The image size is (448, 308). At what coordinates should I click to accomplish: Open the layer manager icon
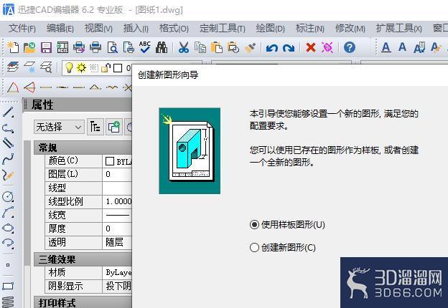point(13,67)
